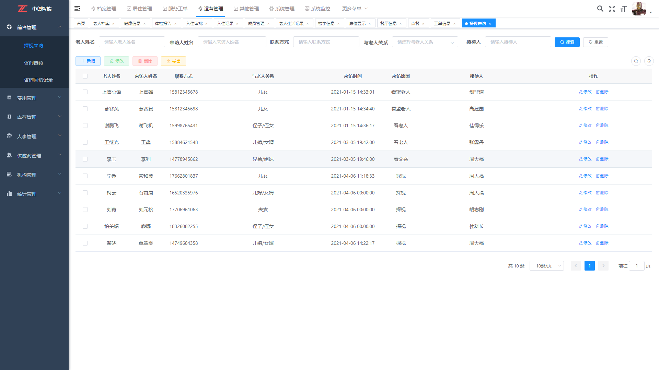Image resolution: width=659 pixels, height=370 pixels.
Task: Focus the 老人姓名 input field
Action: [x=132, y=42]
